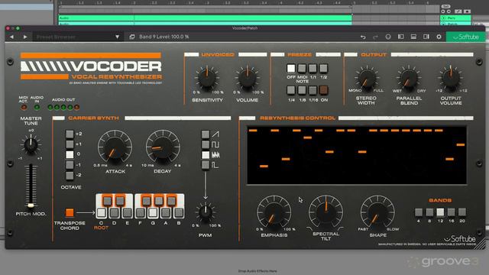Select the square waveform button
489x275 pixels.
206,144
